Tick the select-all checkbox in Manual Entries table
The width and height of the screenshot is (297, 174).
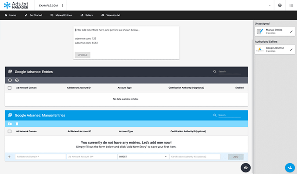pos(10,131)
